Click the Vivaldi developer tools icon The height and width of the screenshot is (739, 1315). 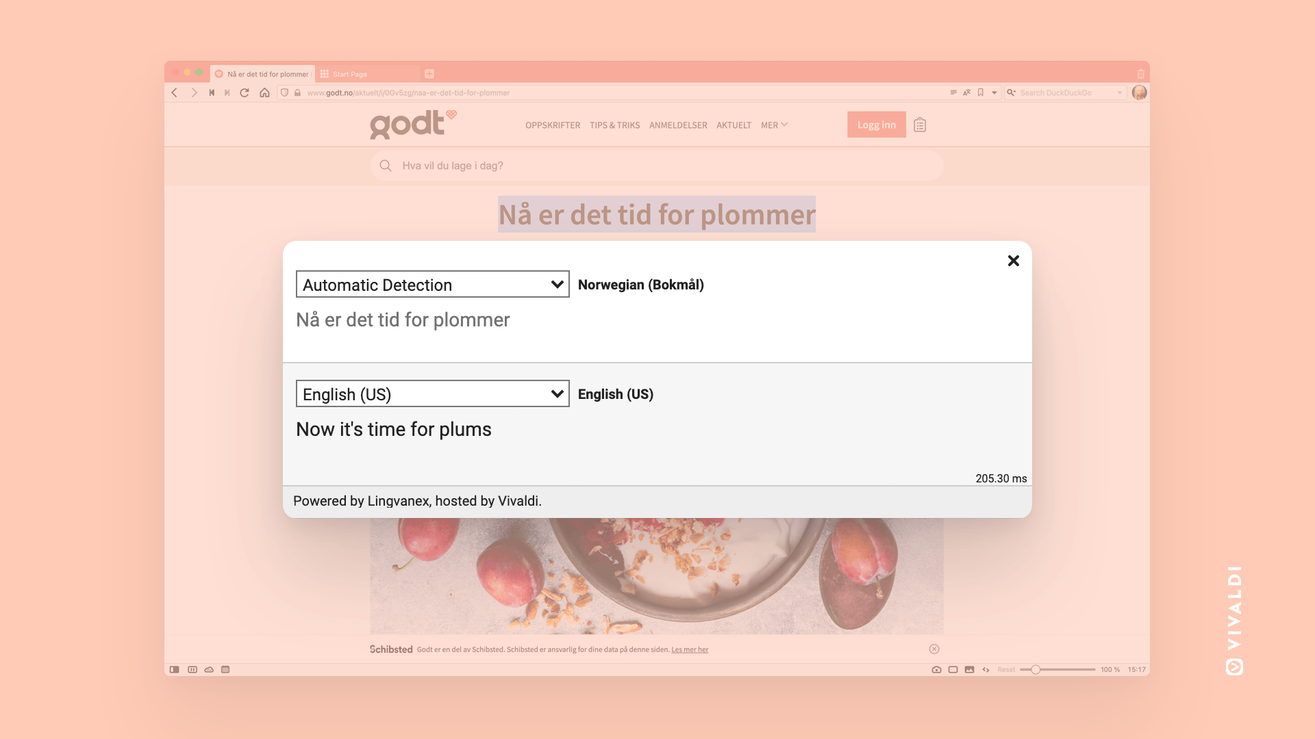(x=986, y=669)
